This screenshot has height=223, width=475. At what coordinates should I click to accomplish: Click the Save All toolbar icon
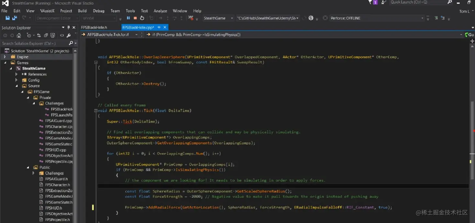click(x=14, y=18)
